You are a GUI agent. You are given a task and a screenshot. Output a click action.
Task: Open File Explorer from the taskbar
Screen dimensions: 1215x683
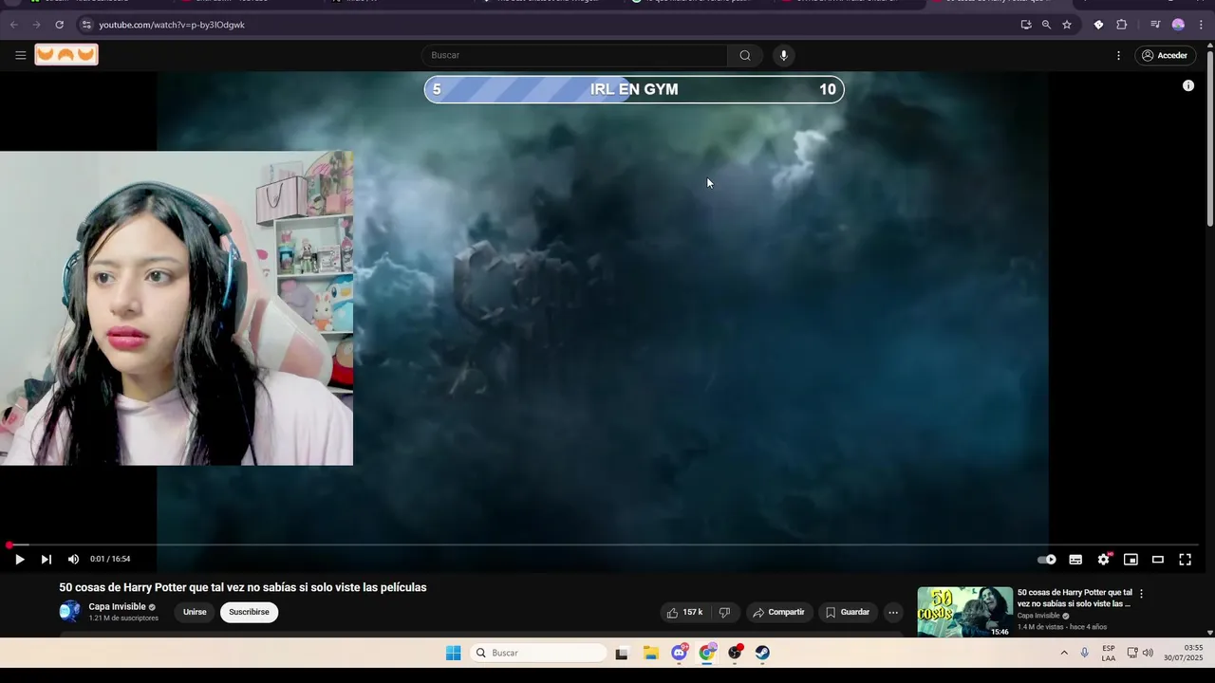(x=651, y=653)
